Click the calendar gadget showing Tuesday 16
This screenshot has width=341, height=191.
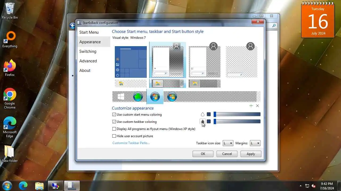click(318, 20)
